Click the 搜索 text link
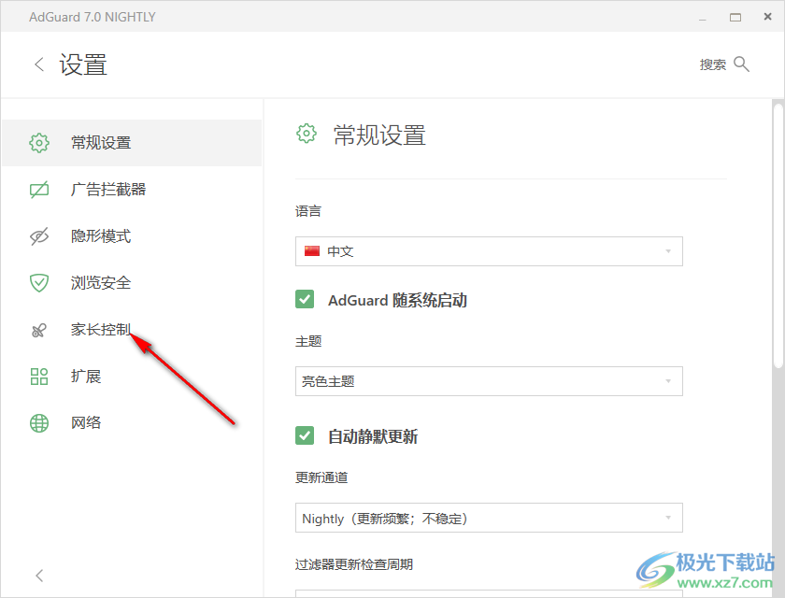Viewport: 785px width, 598px height. (x=713, y=64)
